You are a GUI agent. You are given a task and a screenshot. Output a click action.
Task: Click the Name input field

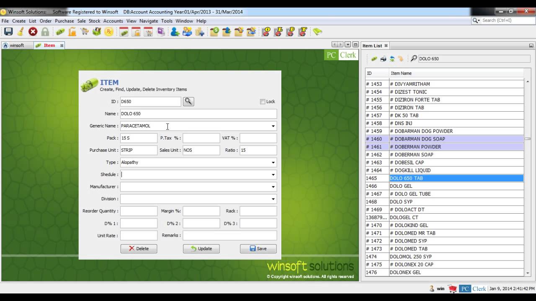(x=198, y=114)
